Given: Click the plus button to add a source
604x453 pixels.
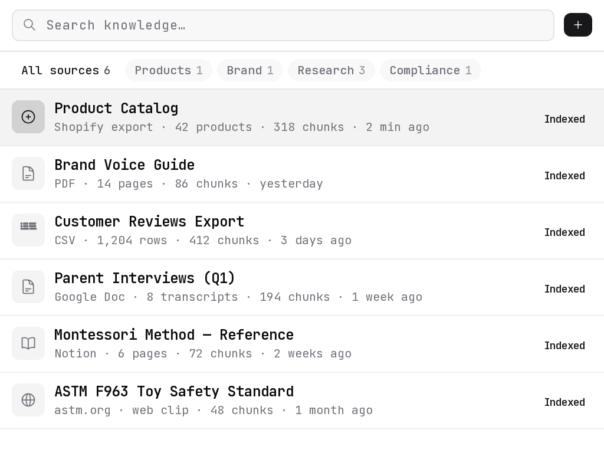Looking at the screenshot, I should click(578, 25).
